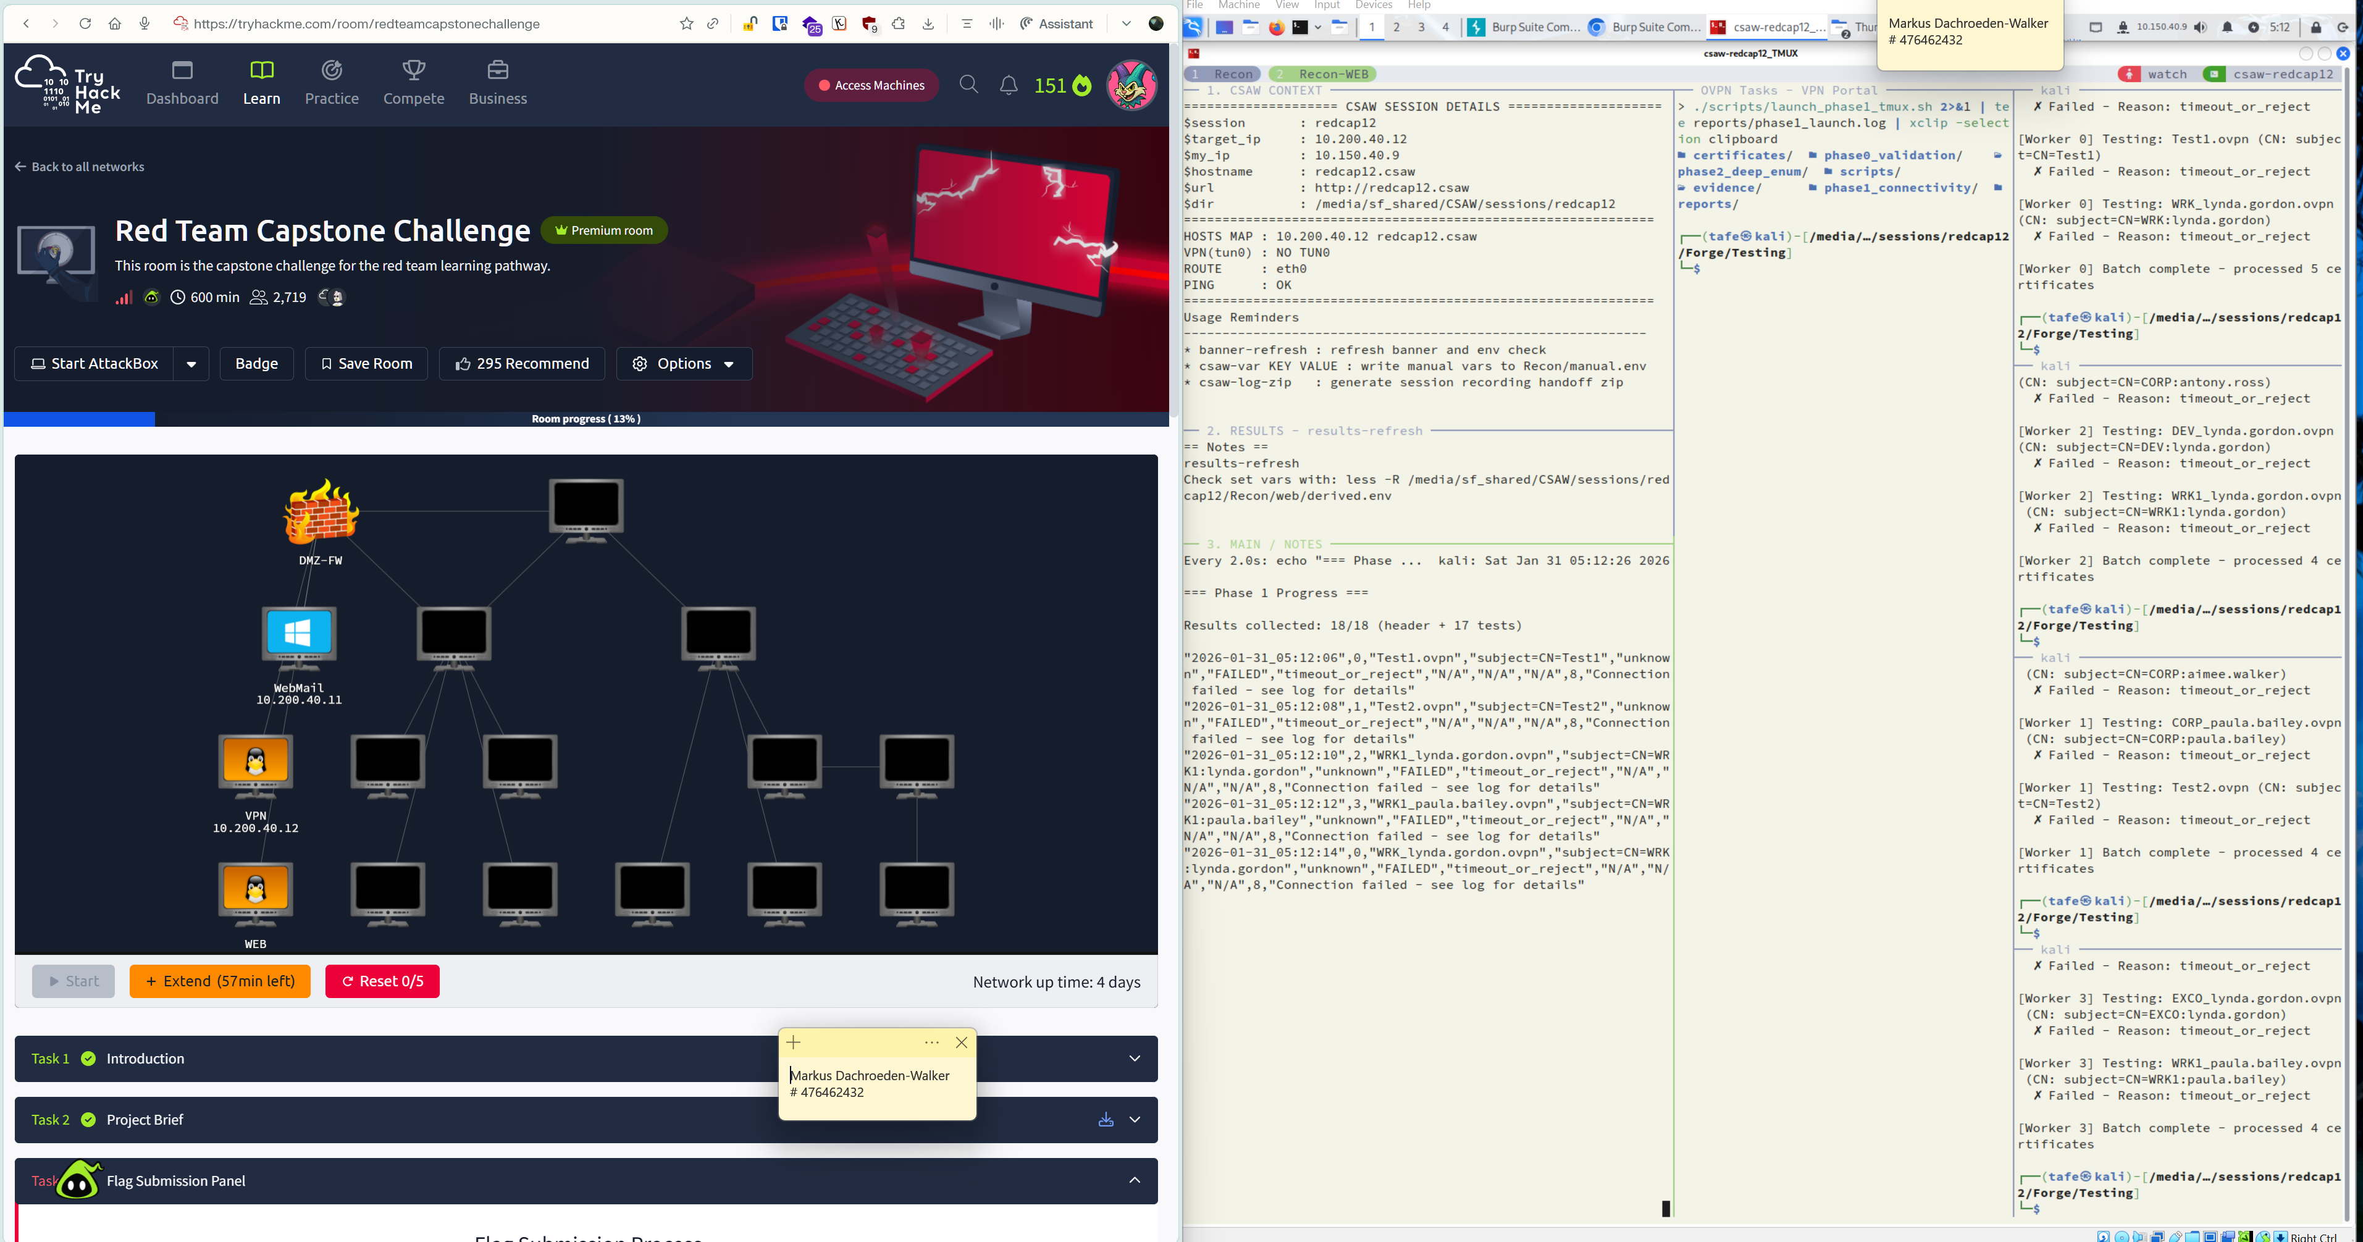Download Project Brief task files icon

point(1106,1120)
